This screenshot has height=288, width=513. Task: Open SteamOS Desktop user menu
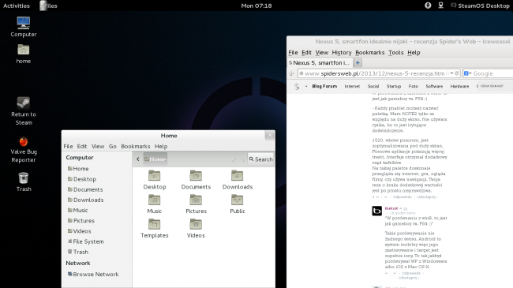[480, 6]
